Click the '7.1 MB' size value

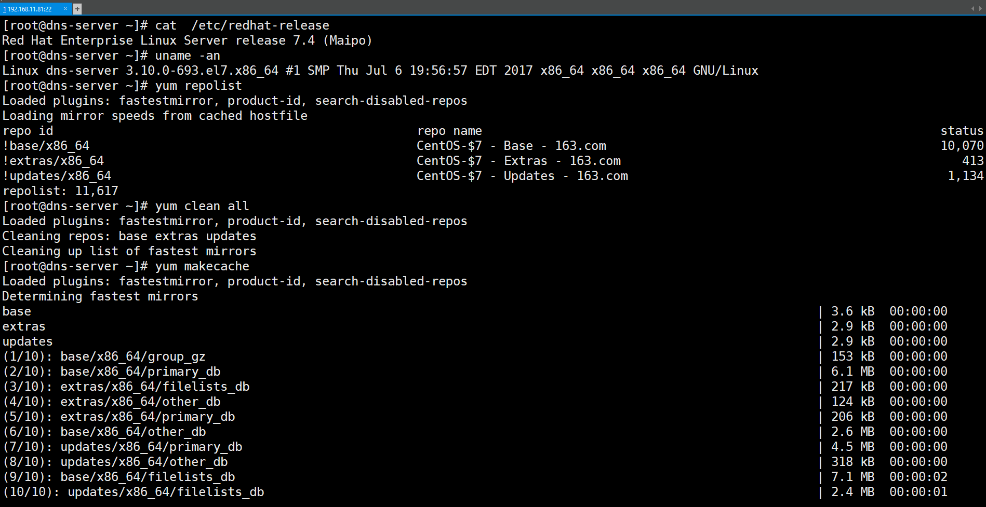click(852, 477)
